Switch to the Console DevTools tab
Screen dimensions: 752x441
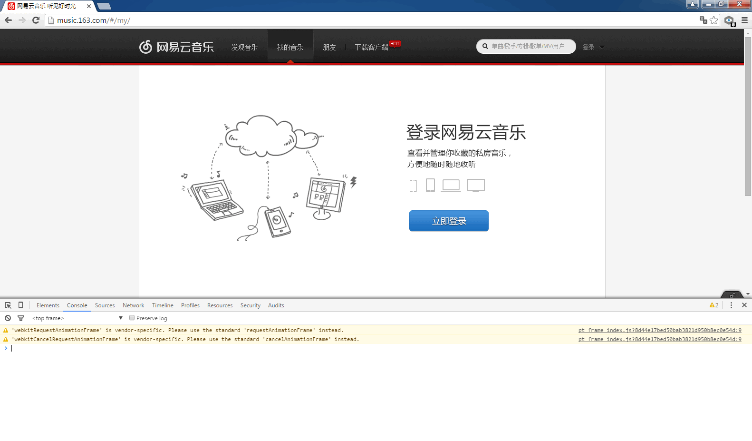click(x=77, y=305)
